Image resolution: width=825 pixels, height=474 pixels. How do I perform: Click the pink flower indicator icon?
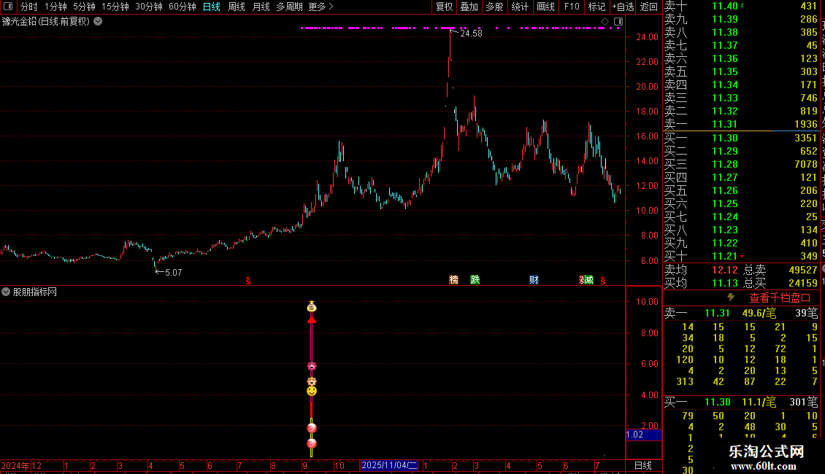[x=312, y=366]
